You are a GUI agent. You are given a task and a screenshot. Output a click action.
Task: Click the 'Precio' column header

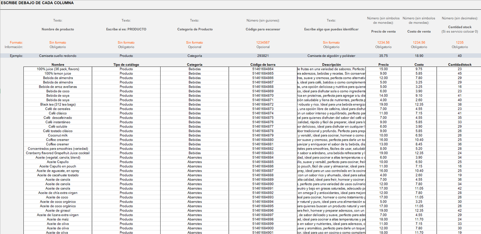tap(383, 64)
